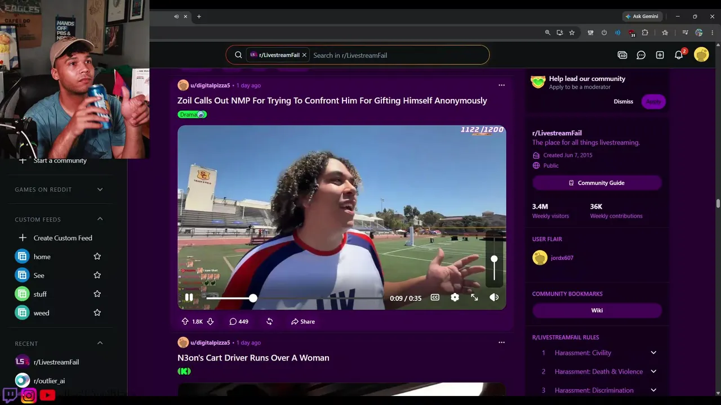This screenshot has height=405, width=721.
Task: Favorite the See custom feed
Action: coord(97,275)
